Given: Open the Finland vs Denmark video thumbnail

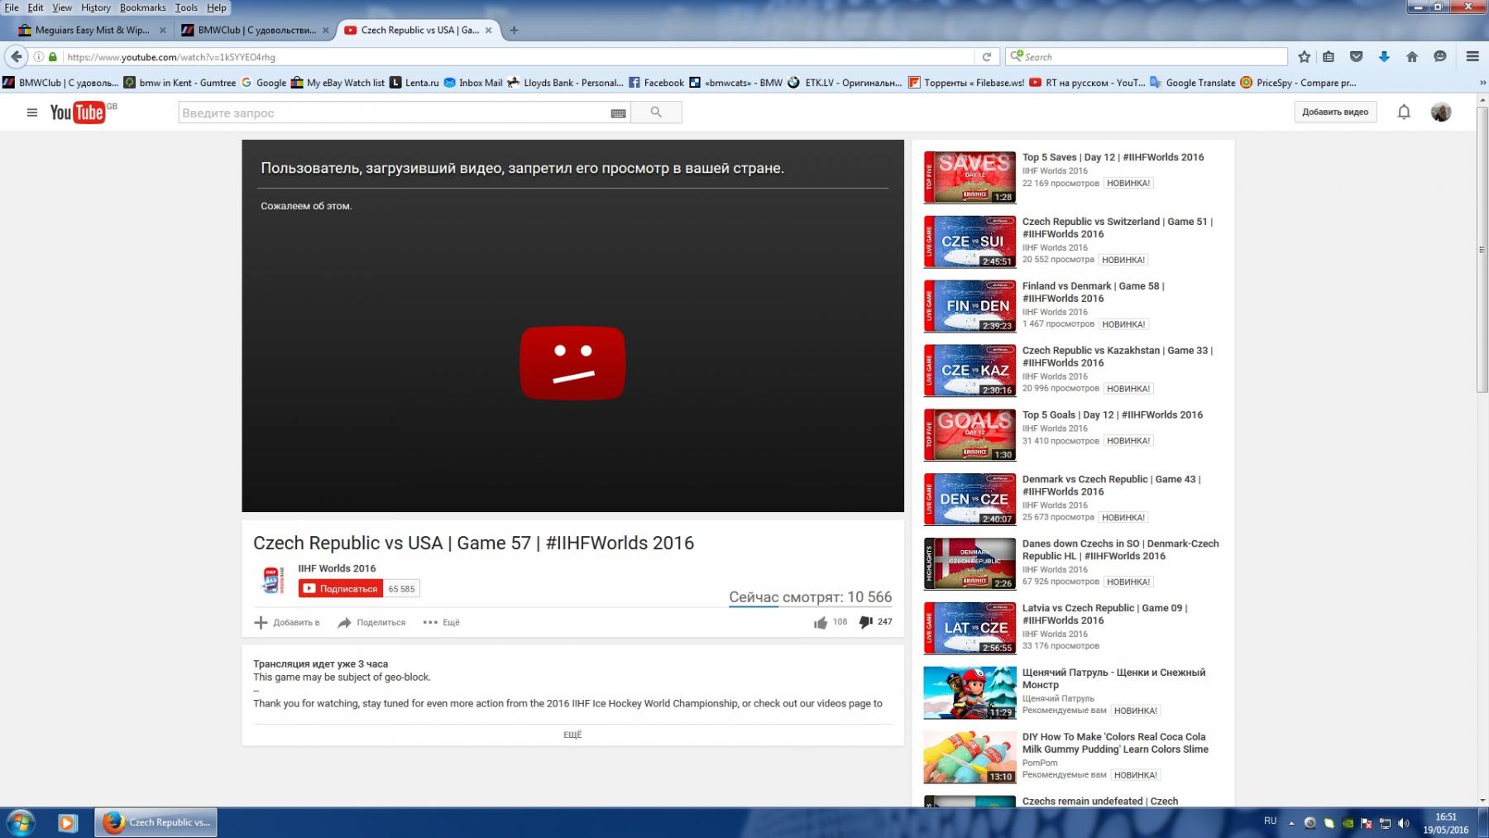Looking at the screenshot, I should pos(969,306).
